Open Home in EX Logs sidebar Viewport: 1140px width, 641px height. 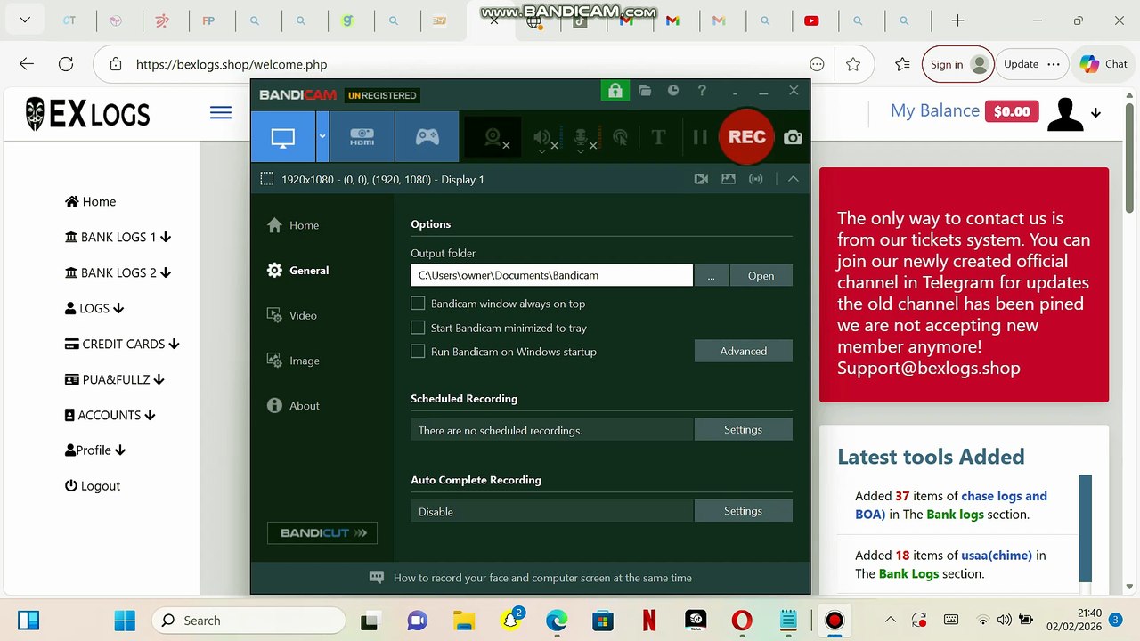[x=91, y=202]
